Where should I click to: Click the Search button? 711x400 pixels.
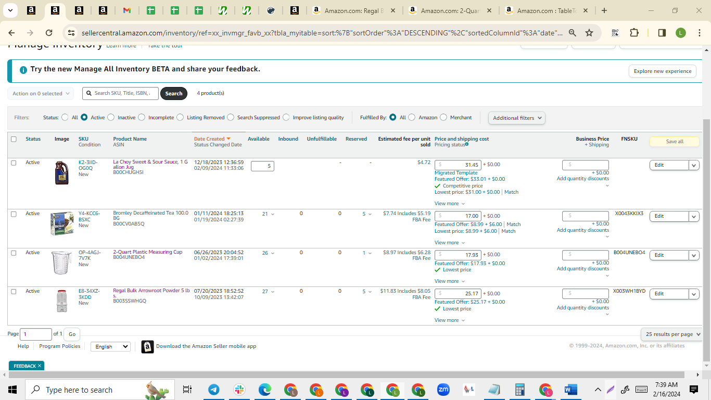(x=174, y=94)
